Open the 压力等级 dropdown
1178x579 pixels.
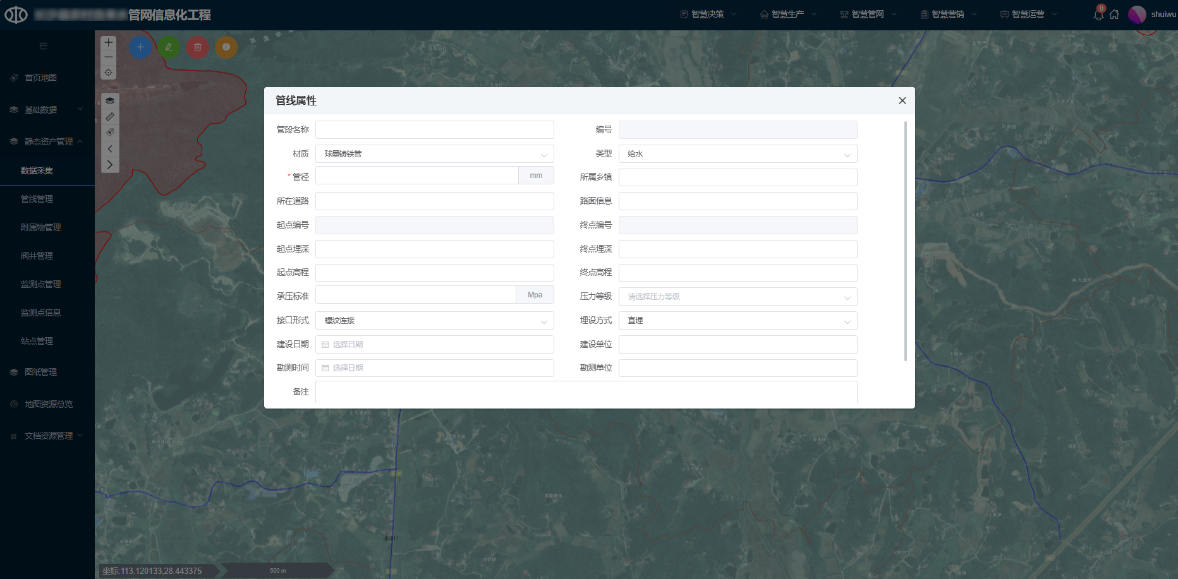click(x=738, y=297)
